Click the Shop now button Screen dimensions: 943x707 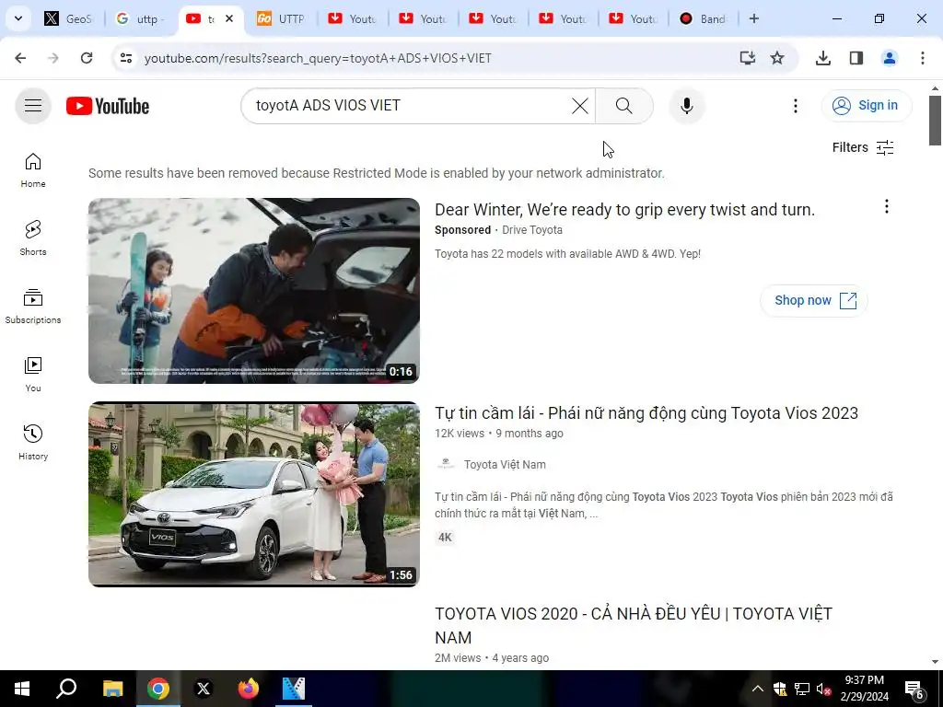pyautogui.click(x=814, y=300)
